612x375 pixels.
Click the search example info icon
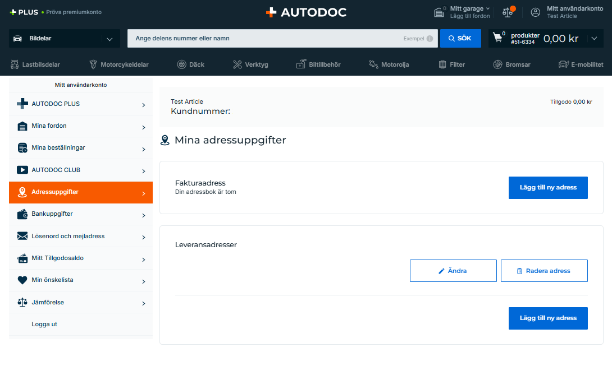coord(430,39)
